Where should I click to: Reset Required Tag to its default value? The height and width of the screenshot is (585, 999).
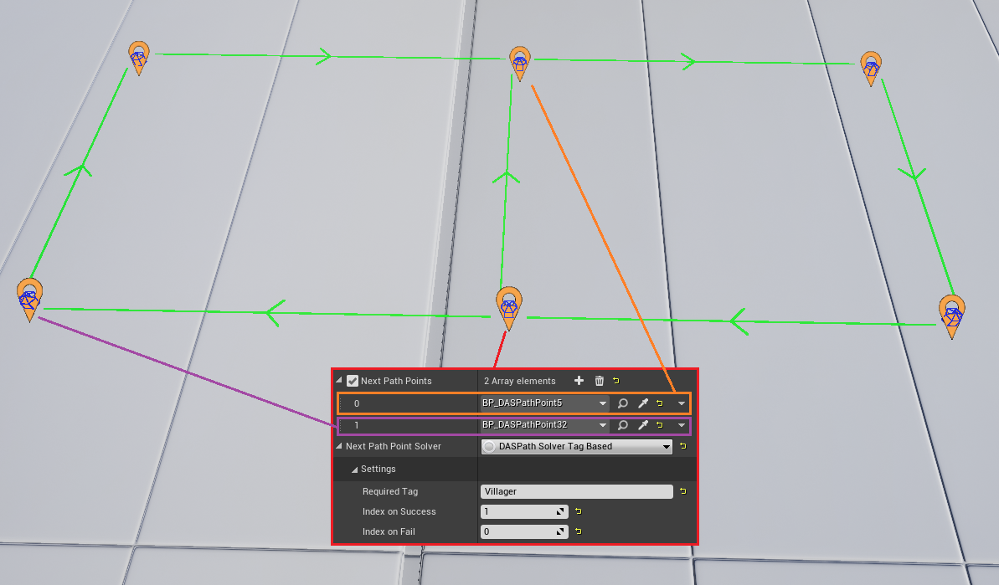tap(682, 491)
